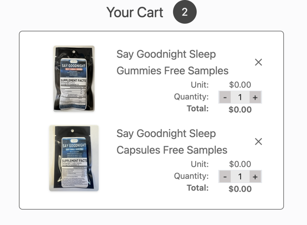The height and width of the screenshot is (225, 307).
Task: Increase quantity of Sleep Capsules
Action: [255, 176]
